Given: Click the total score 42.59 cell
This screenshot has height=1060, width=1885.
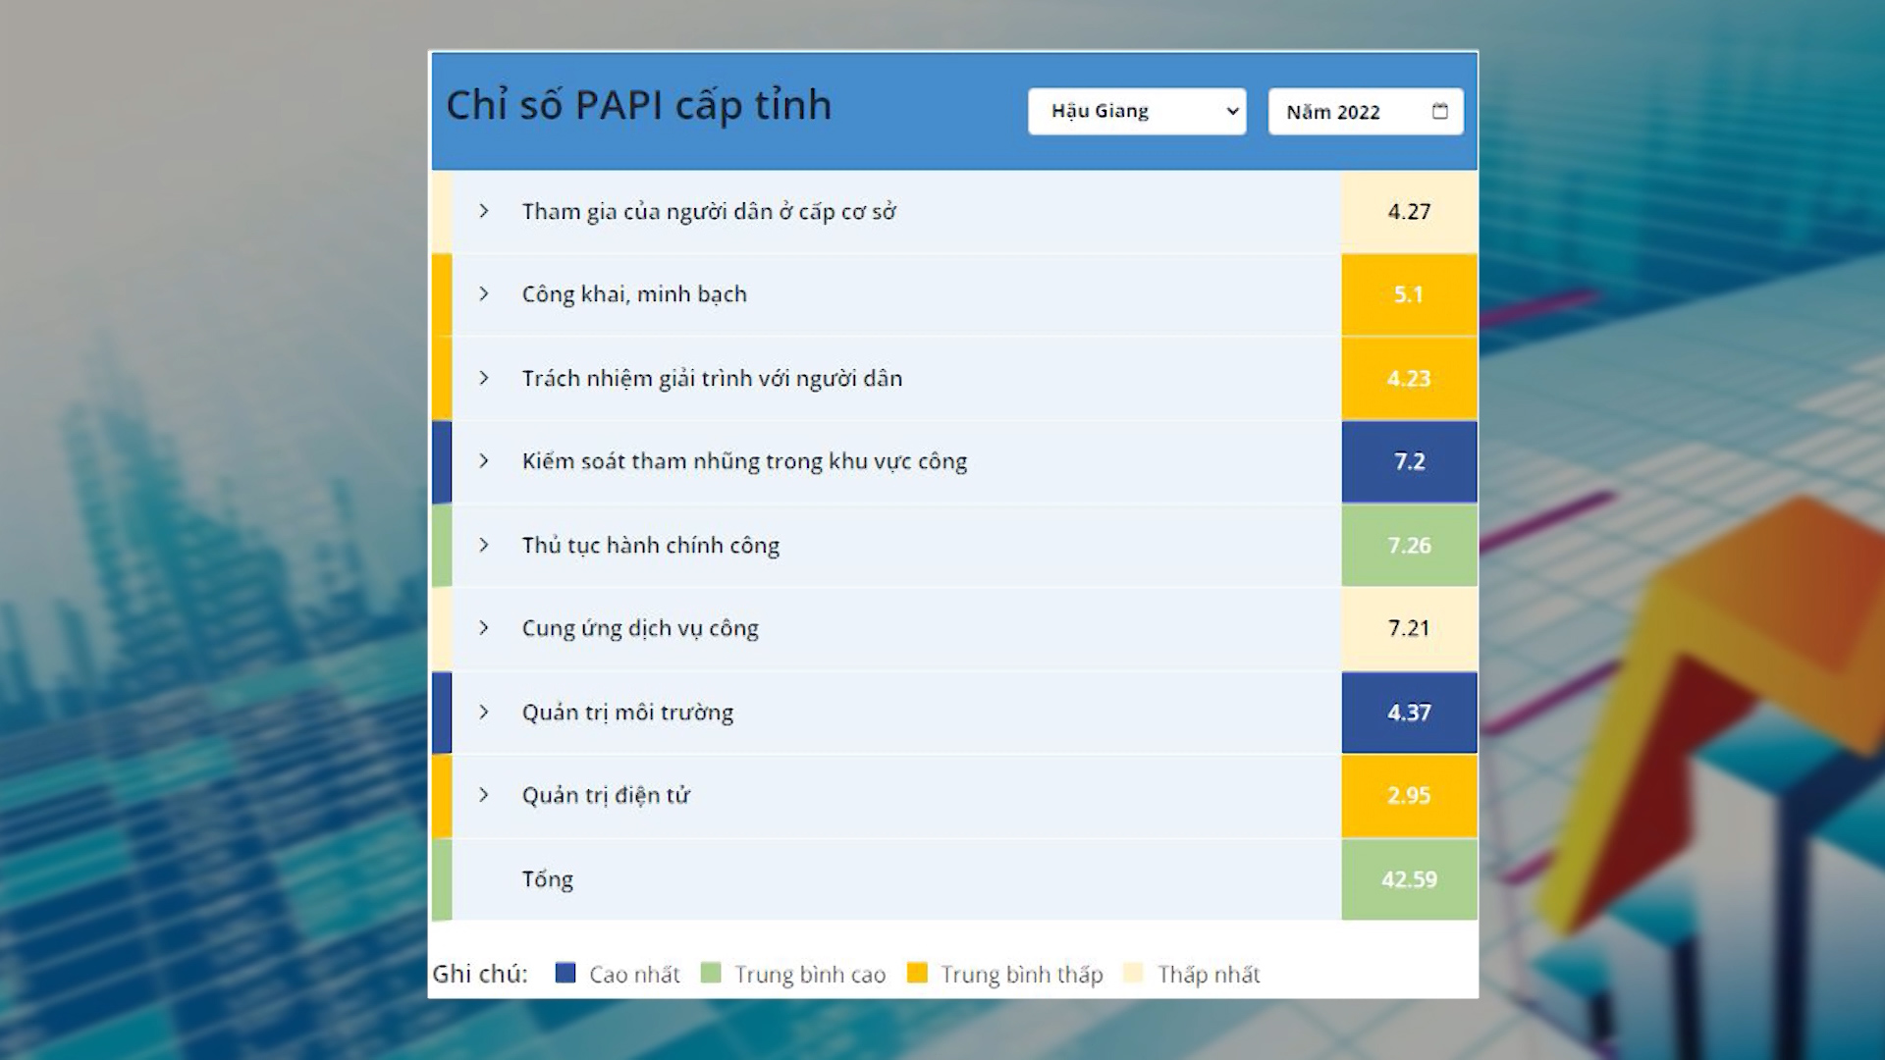Looking at the screenshot, I should tap(1409, 879).
